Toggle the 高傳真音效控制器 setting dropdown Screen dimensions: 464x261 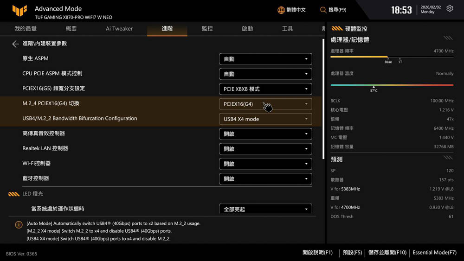coord(265,134)
